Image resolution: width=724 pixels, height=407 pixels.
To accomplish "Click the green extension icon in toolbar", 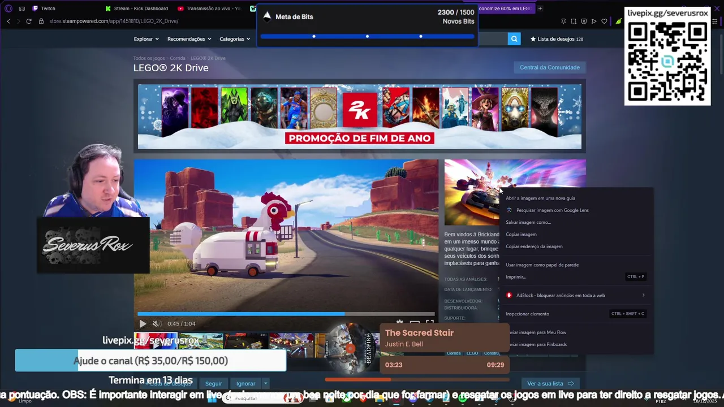I will (618, 21).
